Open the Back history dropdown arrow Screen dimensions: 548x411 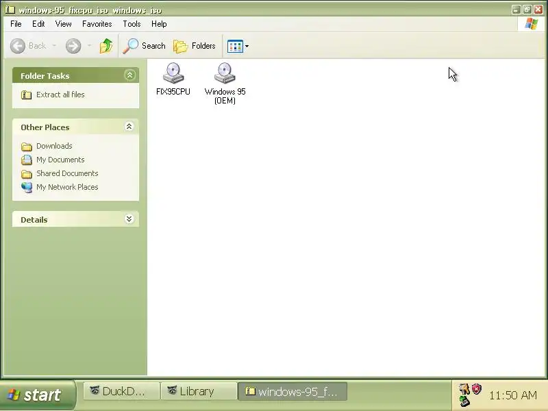point(54,46)
